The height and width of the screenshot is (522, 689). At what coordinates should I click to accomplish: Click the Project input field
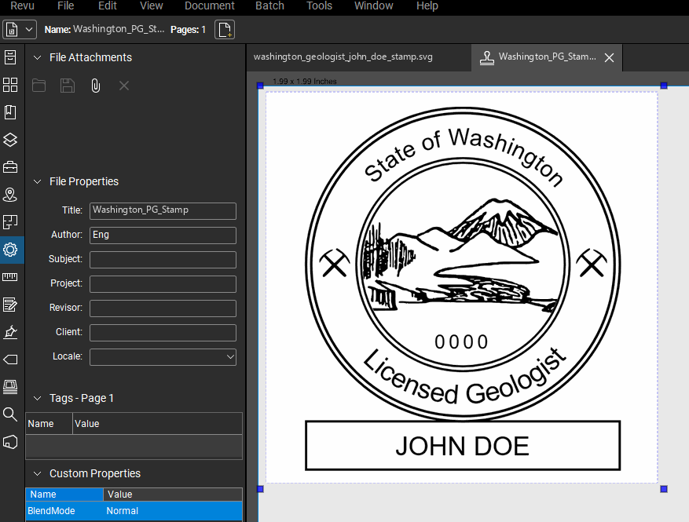click(x=163, y=283)
